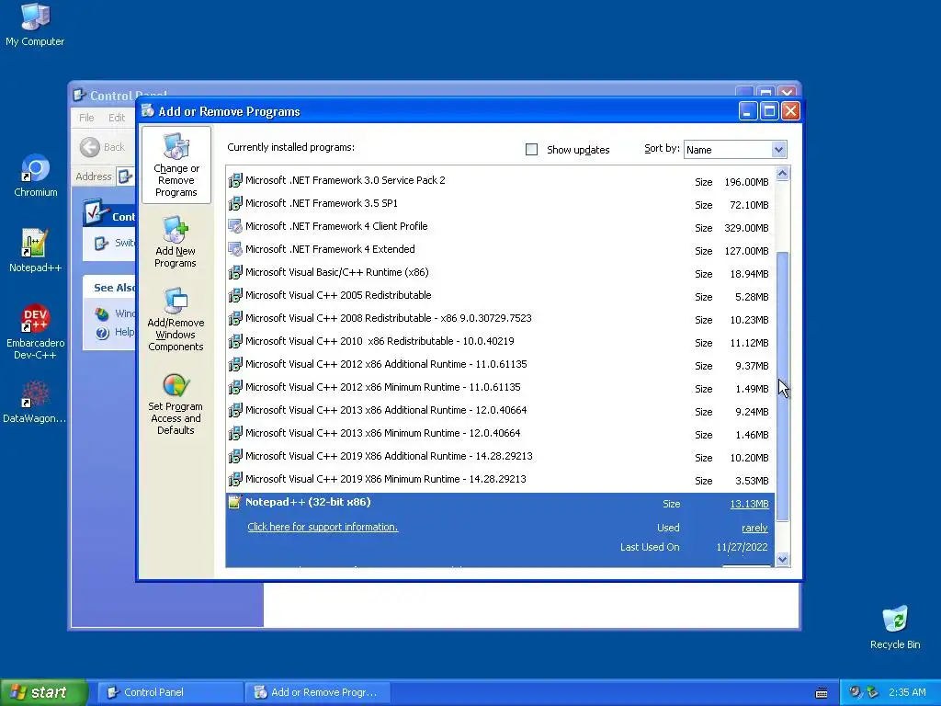Screen dimensions: 941x706
Task: Click icon of .NET Framework 3.5 SP1
Action: [235, 203]
